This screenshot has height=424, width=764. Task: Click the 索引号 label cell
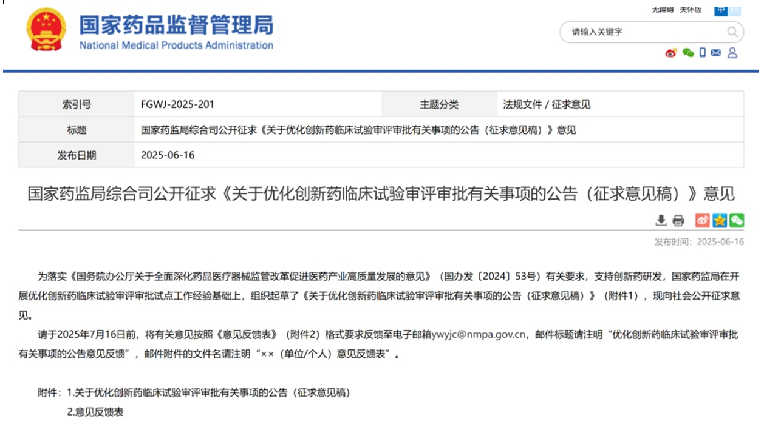point(77,104)
